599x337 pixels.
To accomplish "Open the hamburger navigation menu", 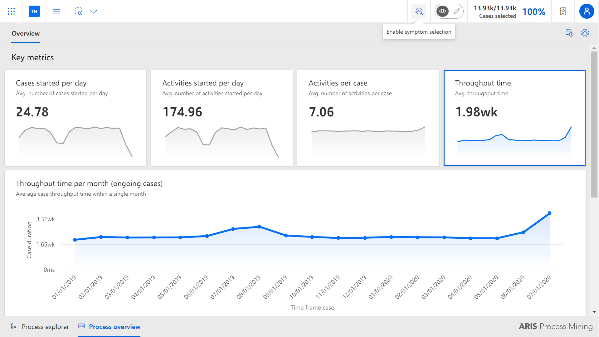I will click(56, 11).
